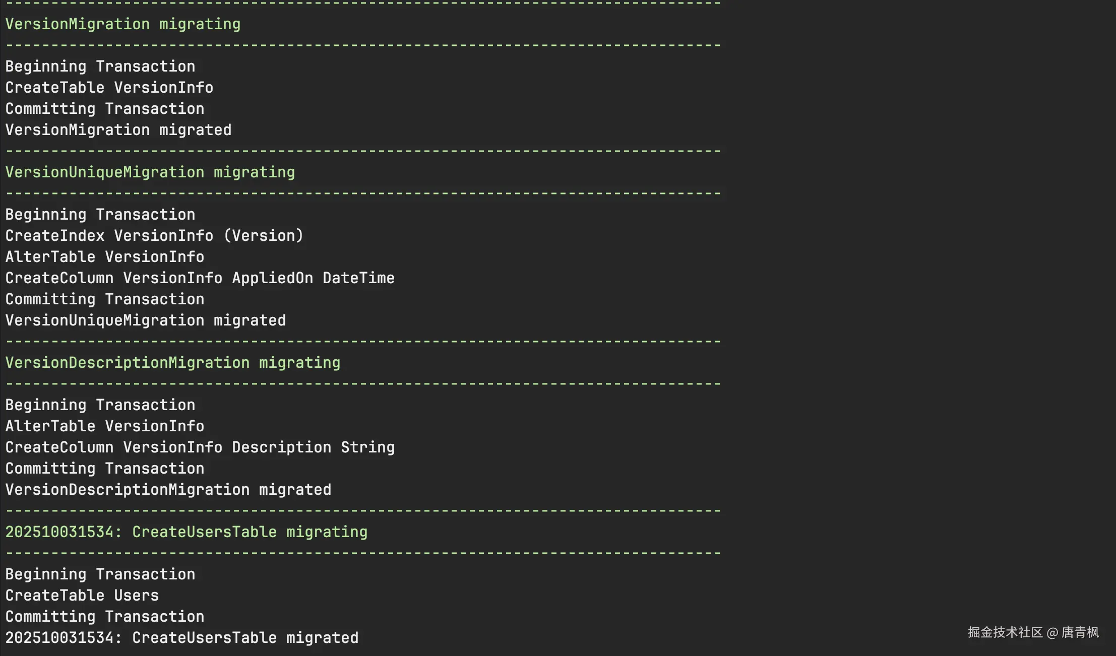Click the "CreateIndex VersionInfo (Version)" line

[x=154, y=236]
